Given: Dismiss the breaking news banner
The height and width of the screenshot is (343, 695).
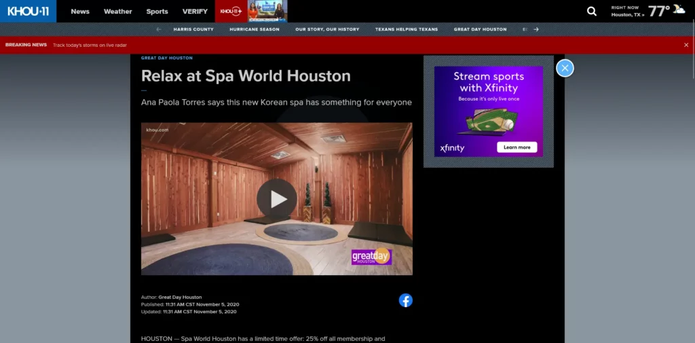Looking at the screenshot, I should [686, 45].
